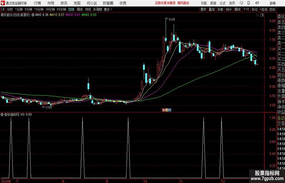Screen dimensions: 285x183
Task: Click the 7.00 price axis label
Action: [x=273, y=49]
